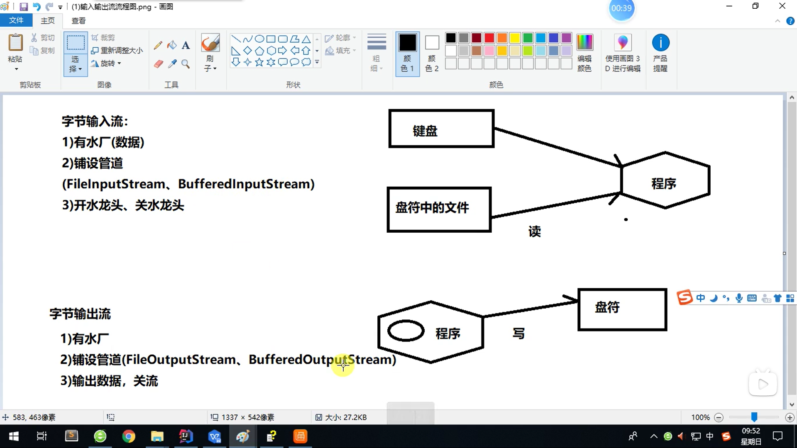Toggle Sogou IME Chinese/English mode (中)

click(x=701, y=298)
